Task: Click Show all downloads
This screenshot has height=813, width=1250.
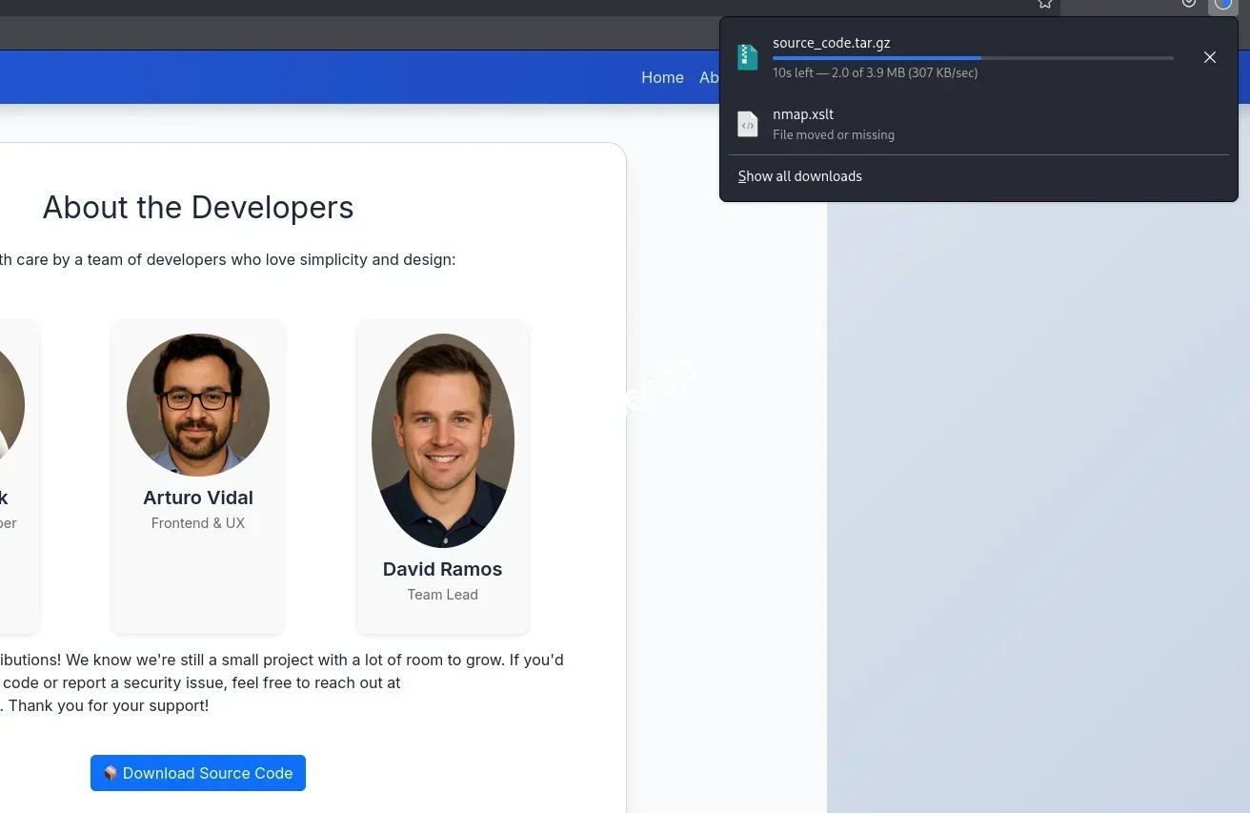Action: [x=799, y=176]
